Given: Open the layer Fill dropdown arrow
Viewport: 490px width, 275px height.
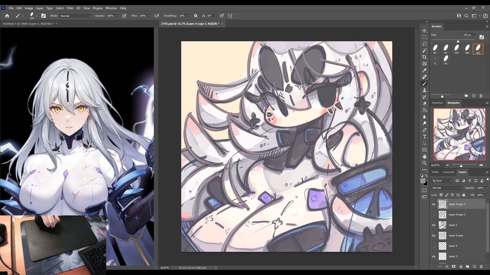Looking at the screenshot, I should (x=487, y=195).
